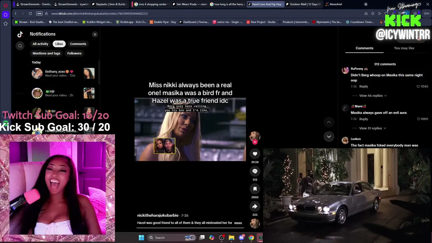Expand the caption with more
This screenshot has height=243, width=432.
tap(238, 223)
